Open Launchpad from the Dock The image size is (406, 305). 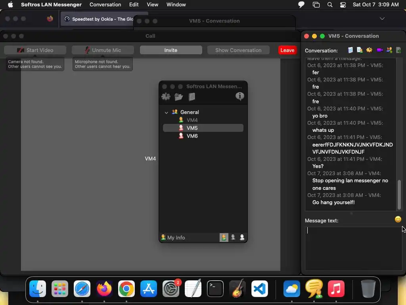60,289
